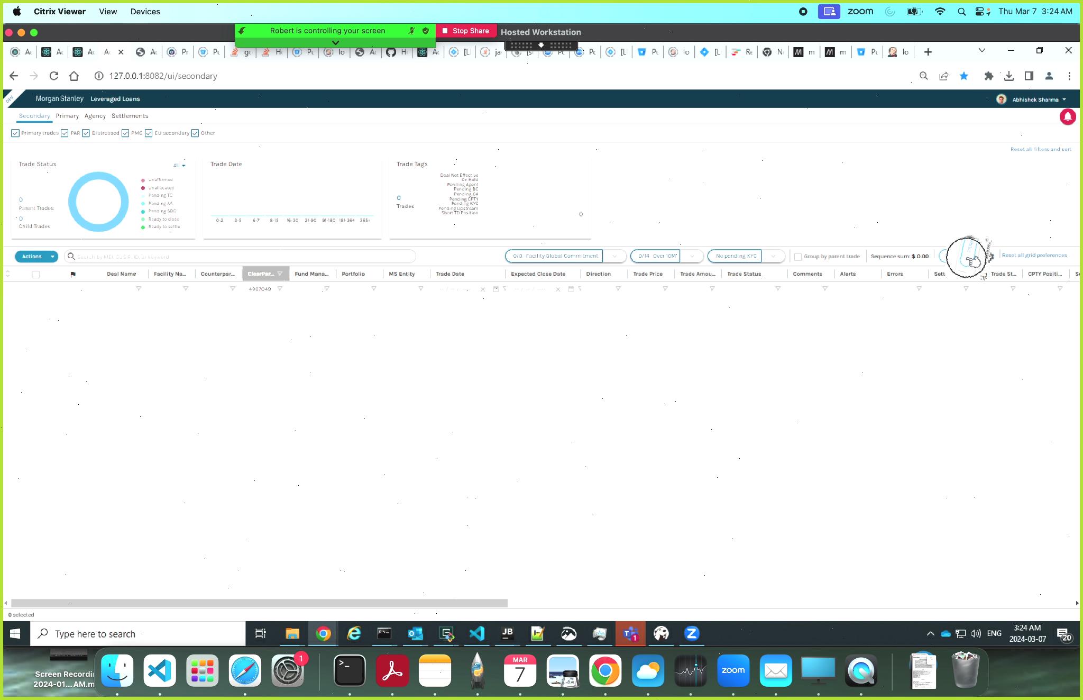1083x700 pixels.
Task: Open Internet Explorer in Windows taskbar
Action: pos(354,633)
